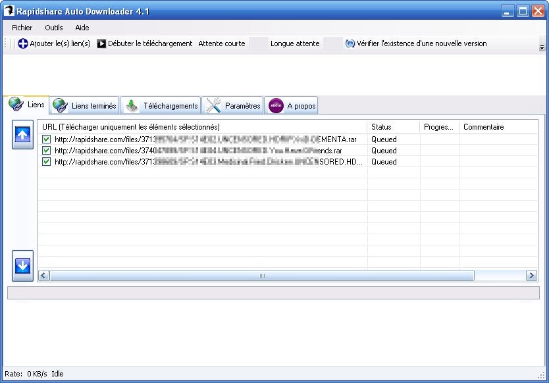Screen dimensions: 549x383
Task: Click the app icon in title bar
Action: (9, 11)
